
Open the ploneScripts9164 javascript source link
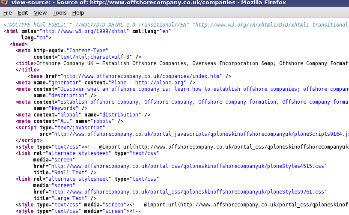click(x=200, y=134)
